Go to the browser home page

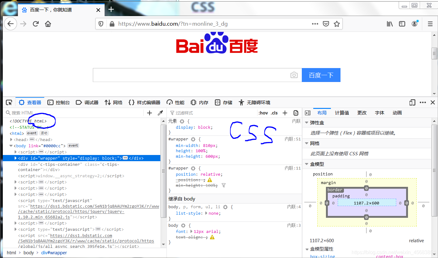point(48,24)
